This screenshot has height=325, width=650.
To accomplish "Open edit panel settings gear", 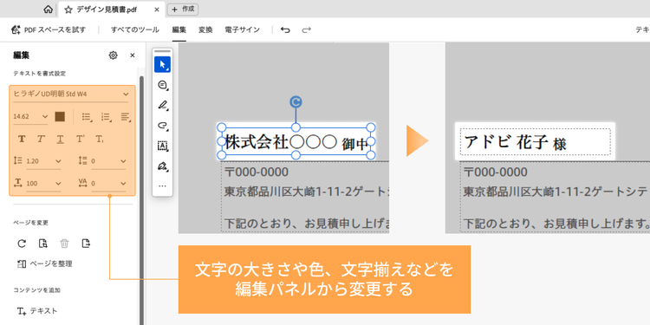I will [113, 55].
